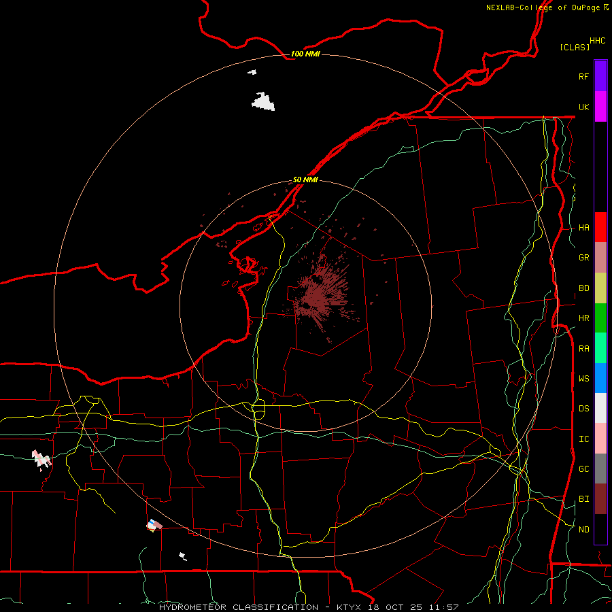Click the RA light green legend swatch
Image resolution: width=612 pixels, height=612 pixels.
[600, 348]
